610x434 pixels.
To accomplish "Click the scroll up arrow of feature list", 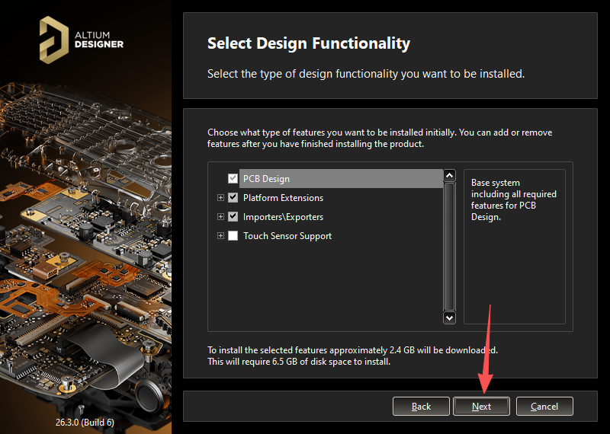I will [449, 176].
